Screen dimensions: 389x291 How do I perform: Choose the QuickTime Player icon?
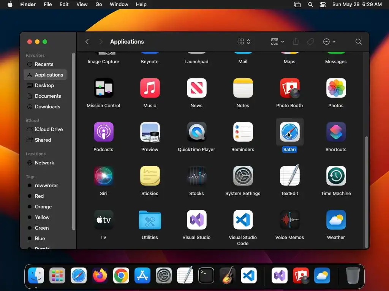196,132
